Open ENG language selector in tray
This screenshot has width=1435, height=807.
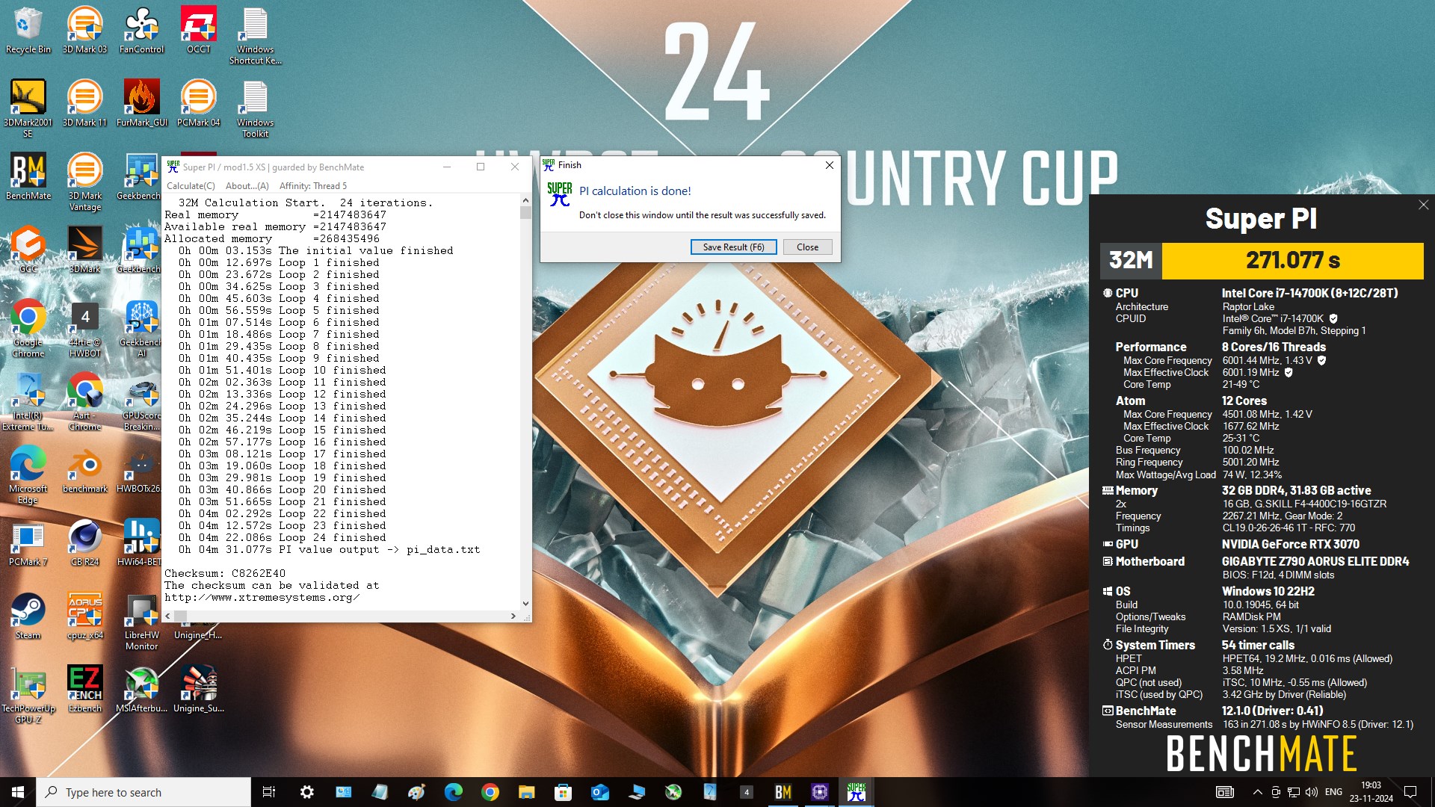[1333, 792]
